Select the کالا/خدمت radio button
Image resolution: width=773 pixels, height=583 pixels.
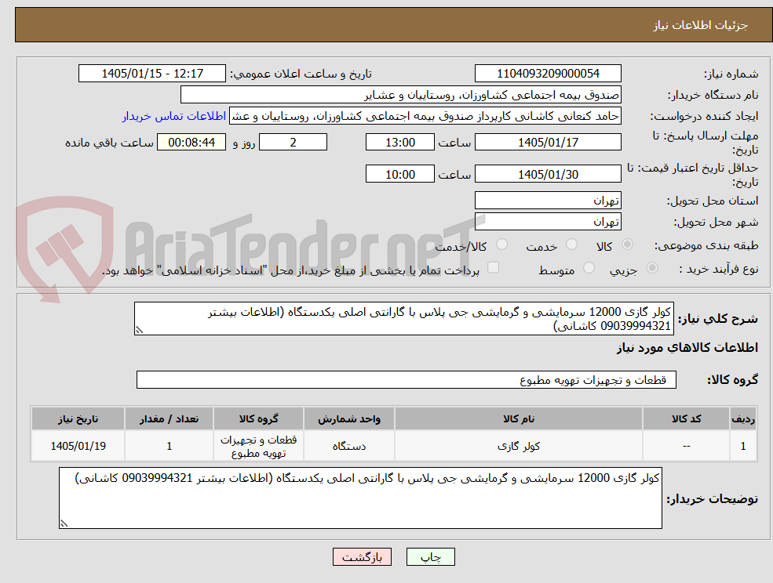click(501, 244)
